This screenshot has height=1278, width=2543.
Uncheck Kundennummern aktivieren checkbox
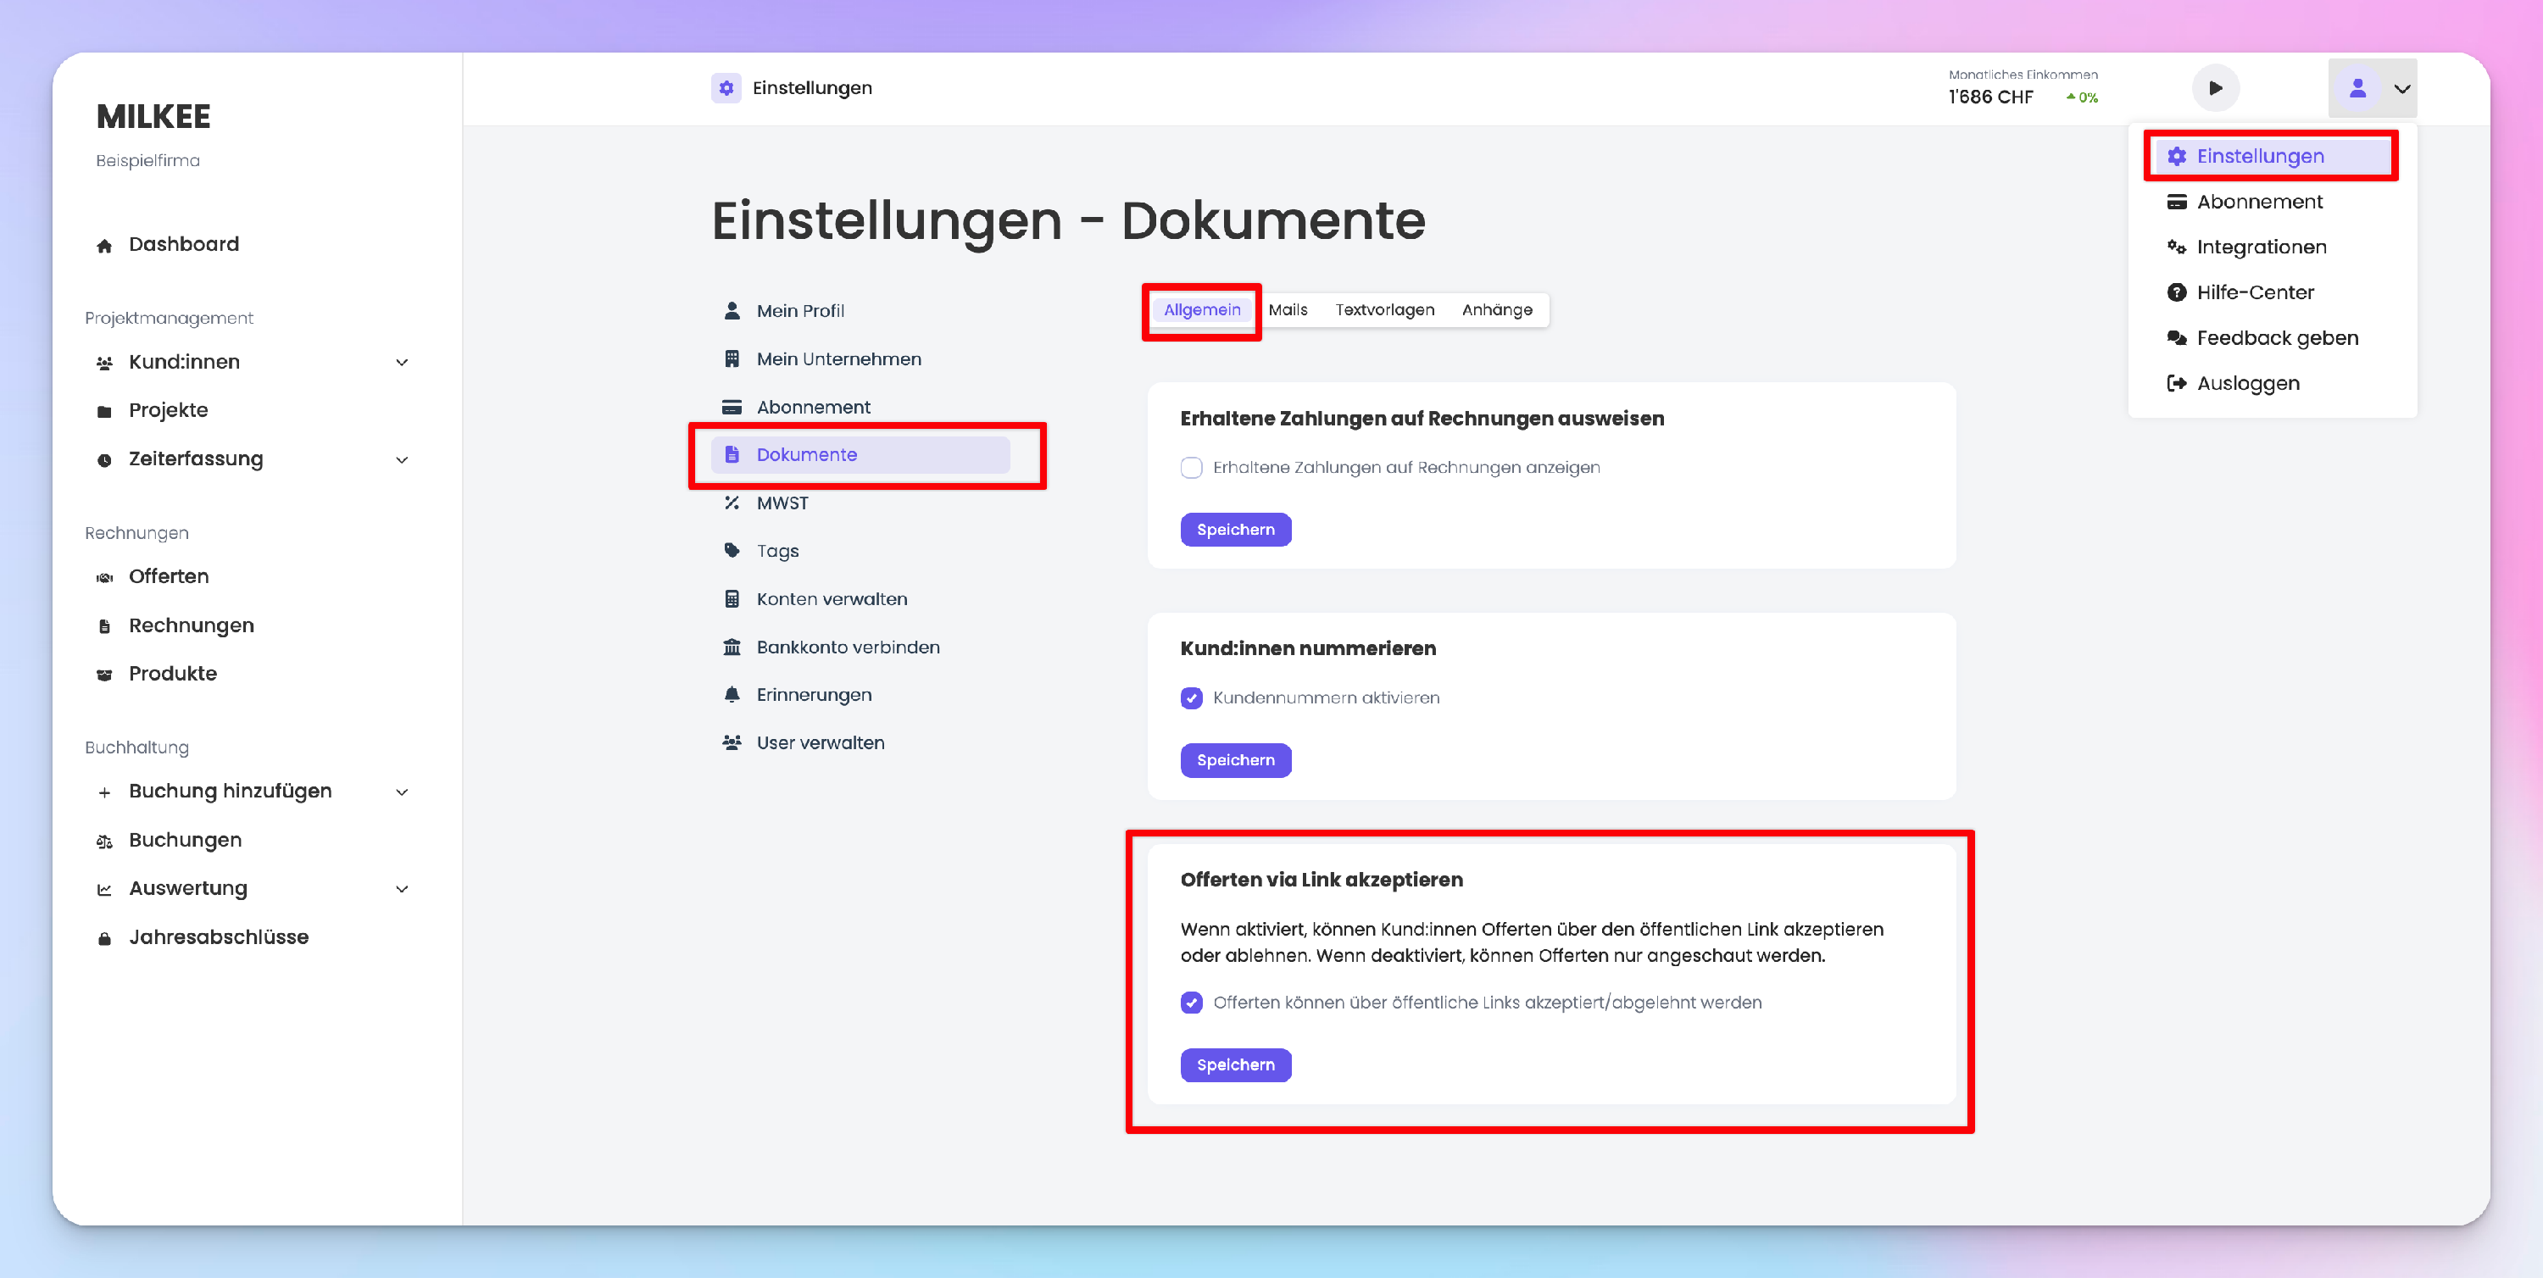(1192, 697)
